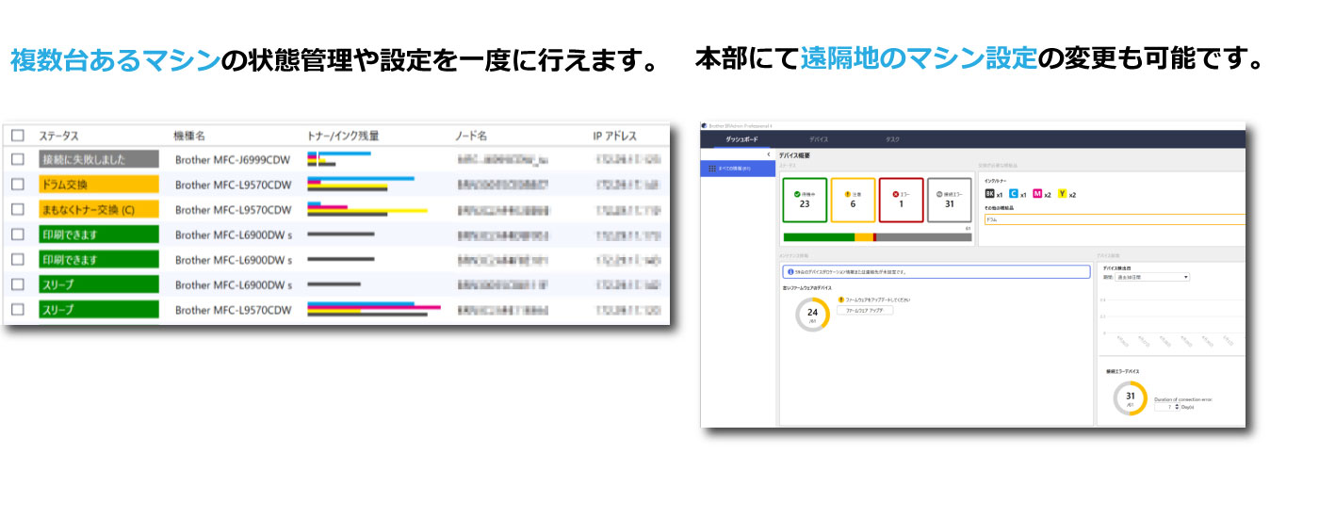
Task: Click the grey 接続エラー status card showing 31
Action: [949, 200]
